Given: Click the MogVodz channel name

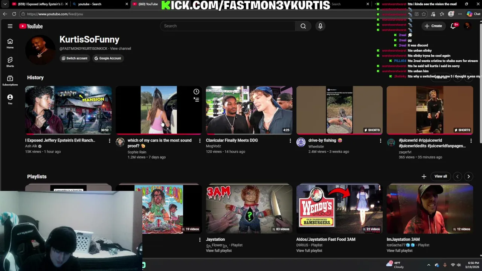Looking at the screenshot, I should [x=214, y=146].
